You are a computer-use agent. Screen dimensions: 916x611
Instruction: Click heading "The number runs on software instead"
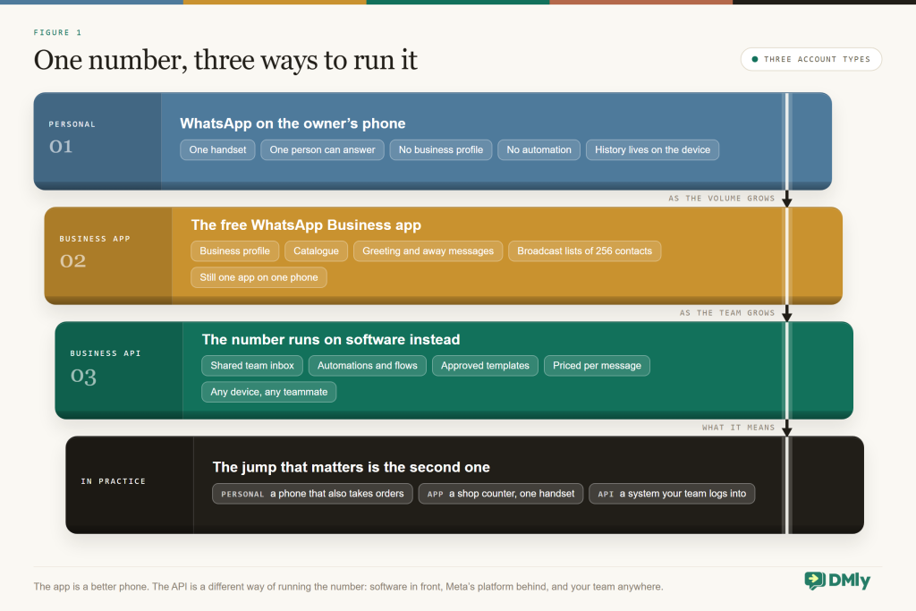point(331,340)
